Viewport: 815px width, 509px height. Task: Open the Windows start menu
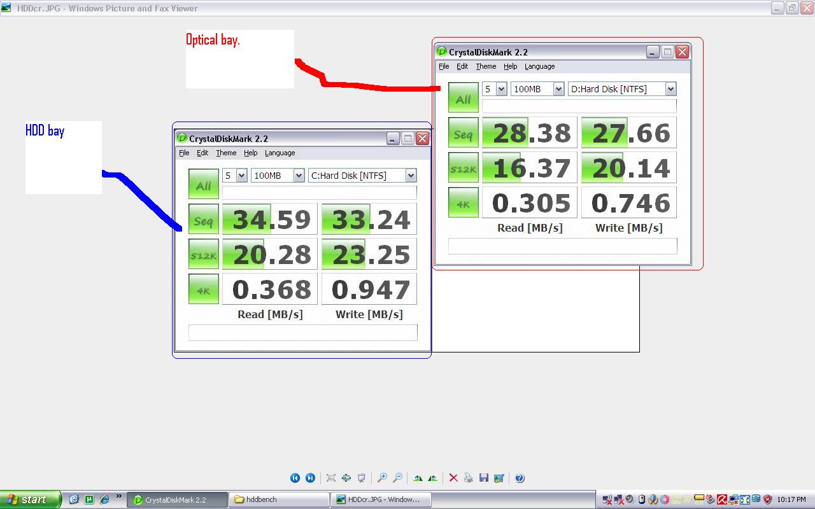tap(31, 499)
